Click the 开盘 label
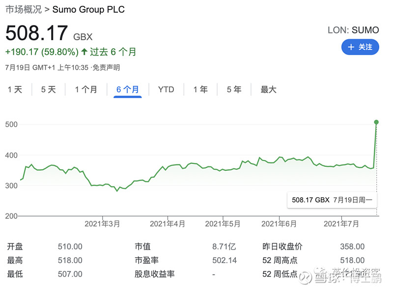393x290 pixels. click(15, 247)
